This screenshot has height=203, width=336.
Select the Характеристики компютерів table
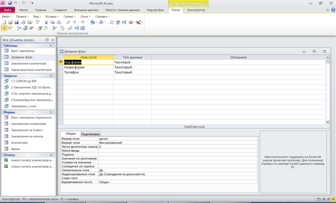coord(31,70)
